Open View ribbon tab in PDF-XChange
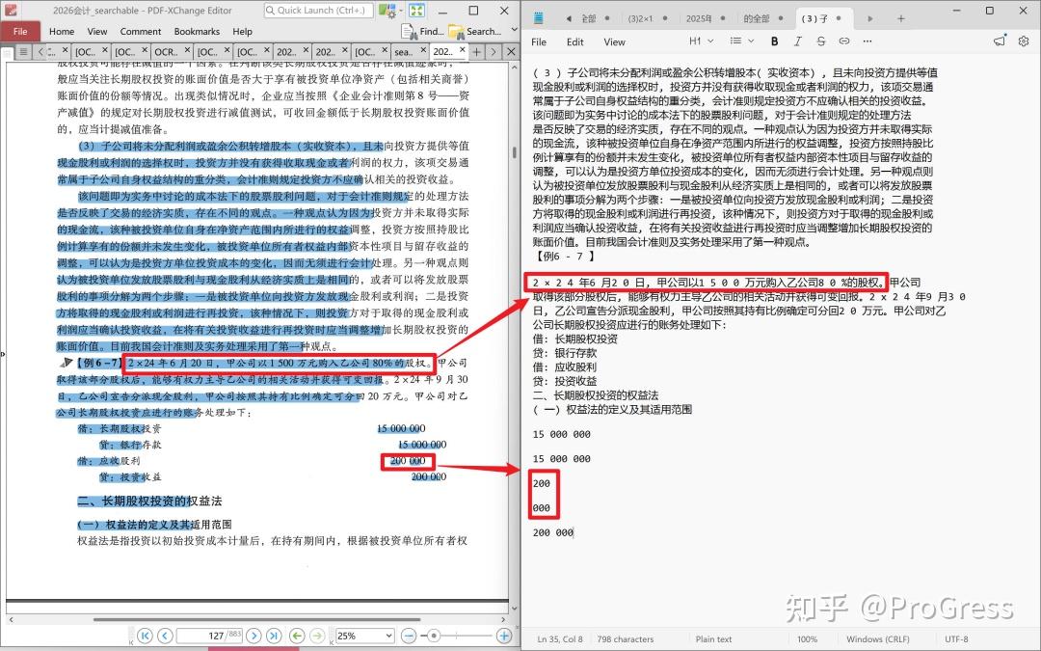The height and width of the screenshot is (651, 1041). coord(97,31)
